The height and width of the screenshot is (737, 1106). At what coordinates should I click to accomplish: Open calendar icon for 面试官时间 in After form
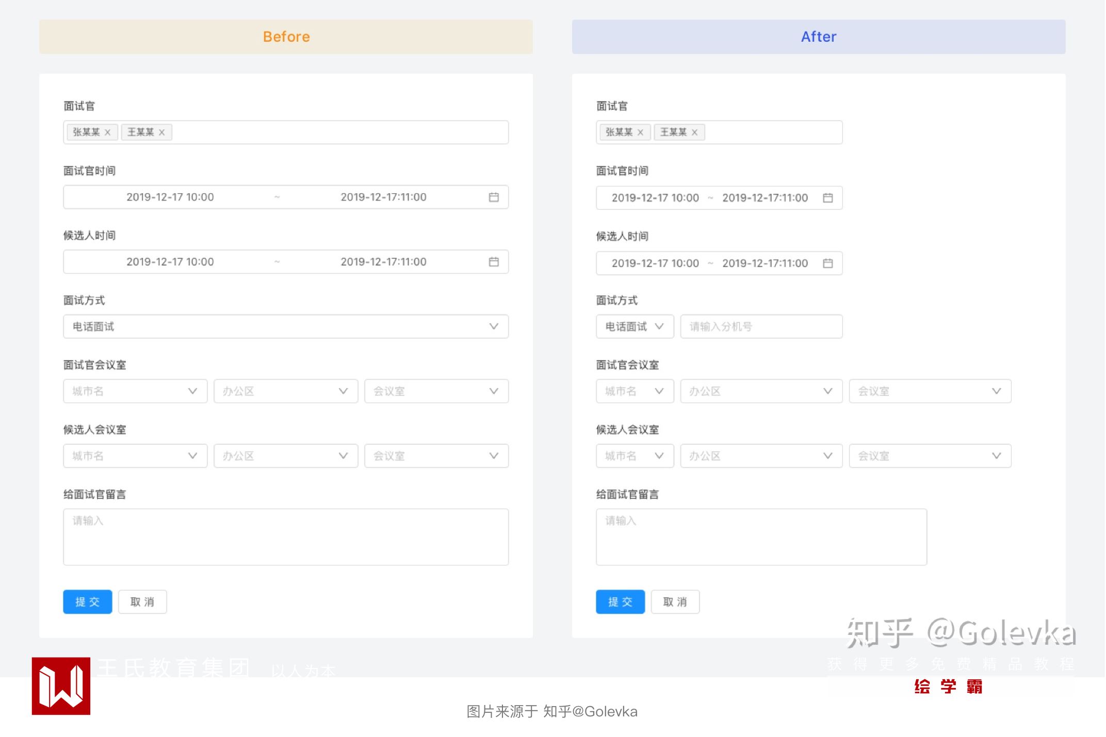pos(828,198)
